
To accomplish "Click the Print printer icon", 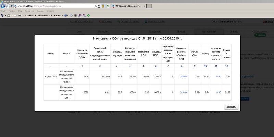I will pos(20,15).
